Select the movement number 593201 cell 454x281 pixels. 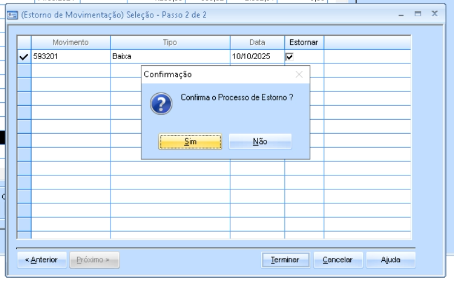pos(70,56)
